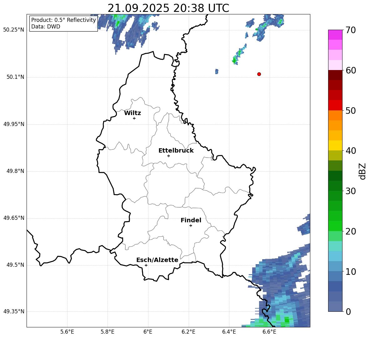Click the 70 tick label on the colorbar
The width and height of the screenshot is (370, 338).
pyautogui.click(x=351, y=30)
